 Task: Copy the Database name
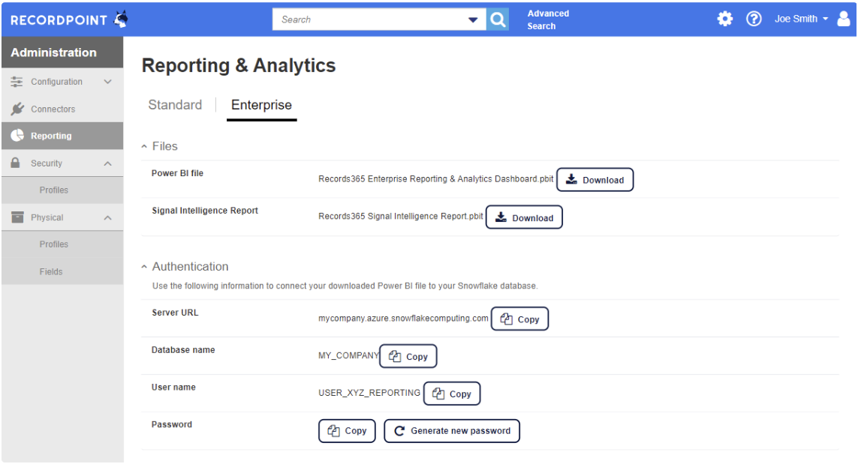(x=408, y=356)
